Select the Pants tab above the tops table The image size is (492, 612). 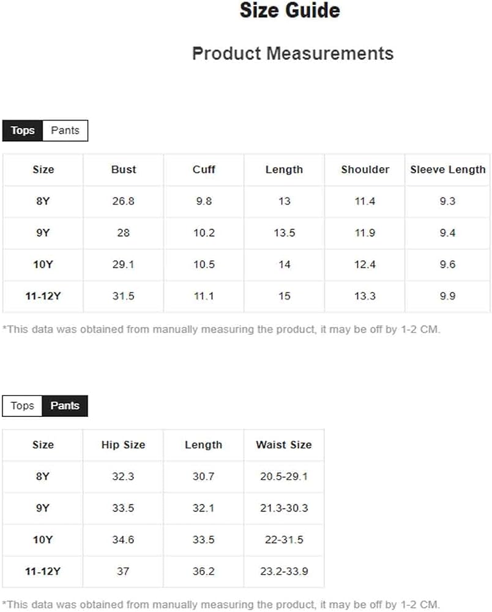[x=65, y=130]
